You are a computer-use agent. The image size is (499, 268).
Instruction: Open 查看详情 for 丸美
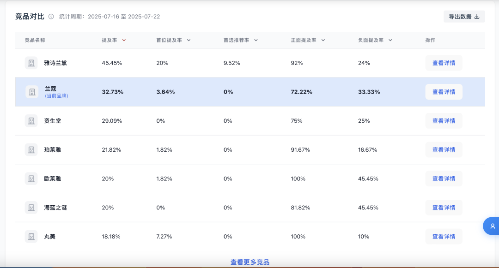(x=444, y=236)
